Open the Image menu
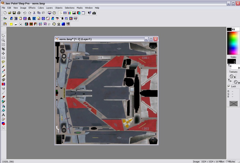240x163 pixels. 23,8
